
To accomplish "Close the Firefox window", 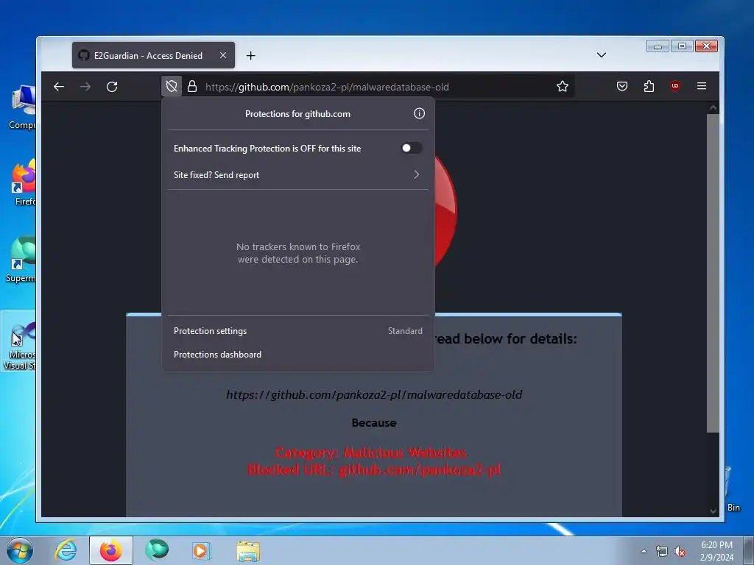I will [x=706, y=46].
